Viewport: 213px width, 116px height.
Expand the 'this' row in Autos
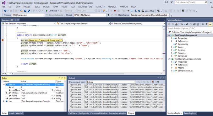tap(4, 101)
